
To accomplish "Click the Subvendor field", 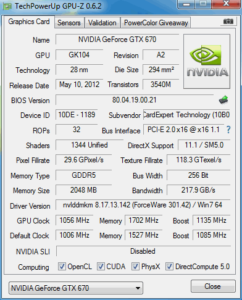I will [x=186, y=115].
